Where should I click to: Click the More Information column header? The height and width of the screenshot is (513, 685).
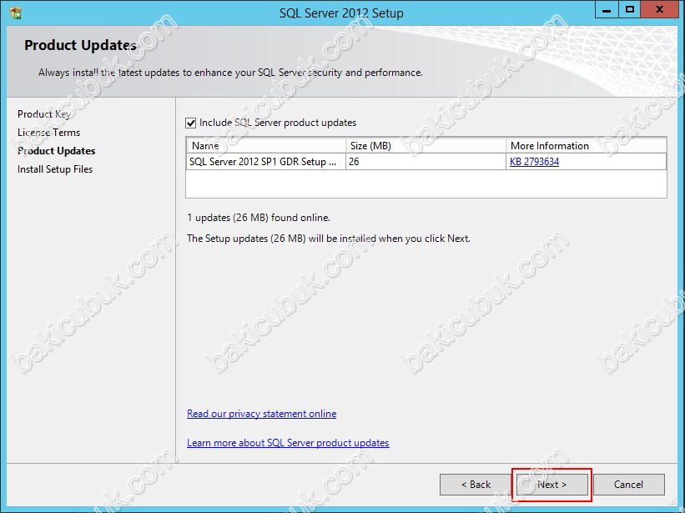click(x=587, y=146)
